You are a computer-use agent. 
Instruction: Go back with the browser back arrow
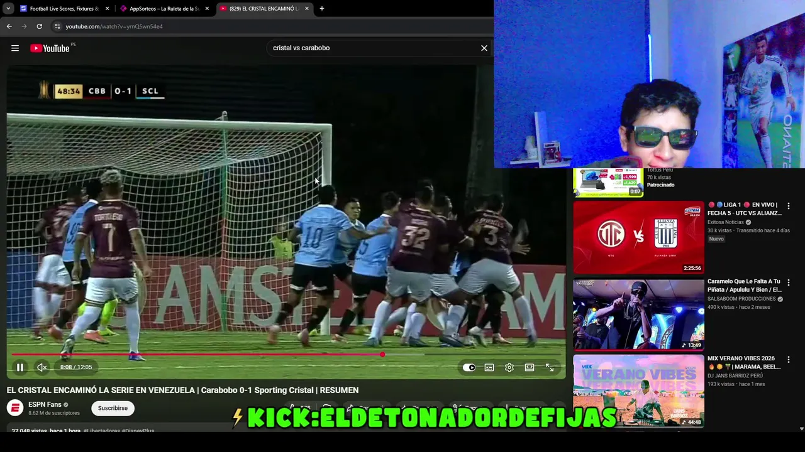(x=9, y=26)
